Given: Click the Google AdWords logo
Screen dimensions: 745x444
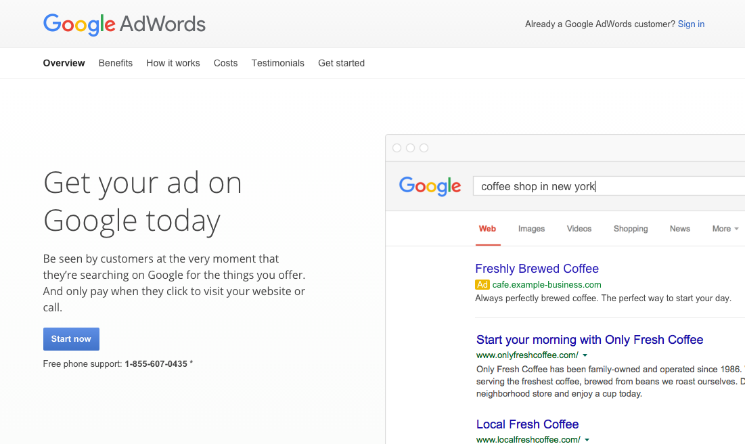Looking at the screenshot, I should pos(125,24).
